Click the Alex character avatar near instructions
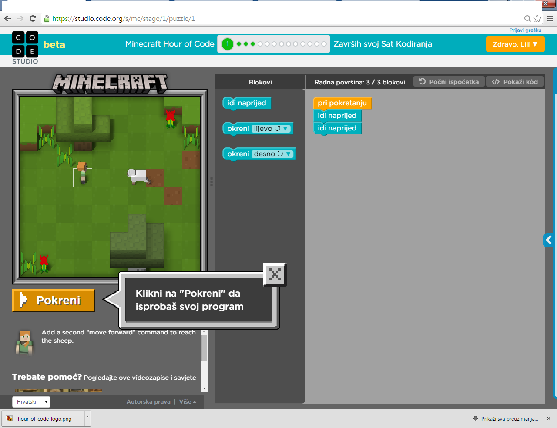Screen dimensions: 557x428 24,343
